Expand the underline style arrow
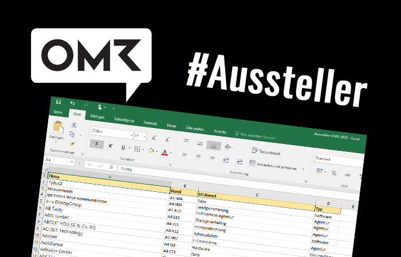Screen dimensions: 401x257 [x=129, y=148]
